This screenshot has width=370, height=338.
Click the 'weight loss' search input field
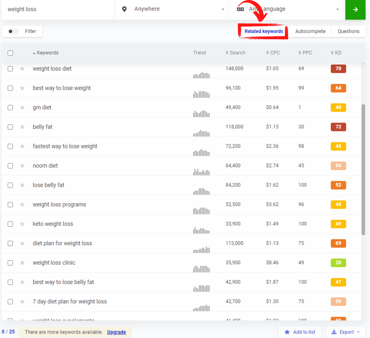[56, 9]
